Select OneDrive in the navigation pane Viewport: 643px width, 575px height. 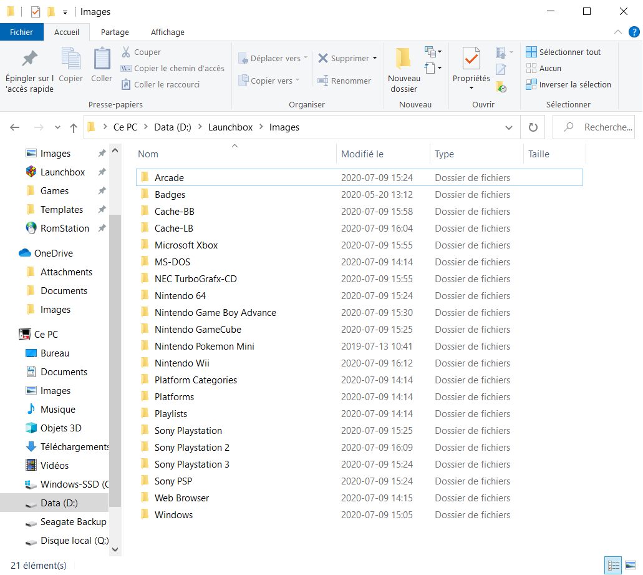click(46, 253)
